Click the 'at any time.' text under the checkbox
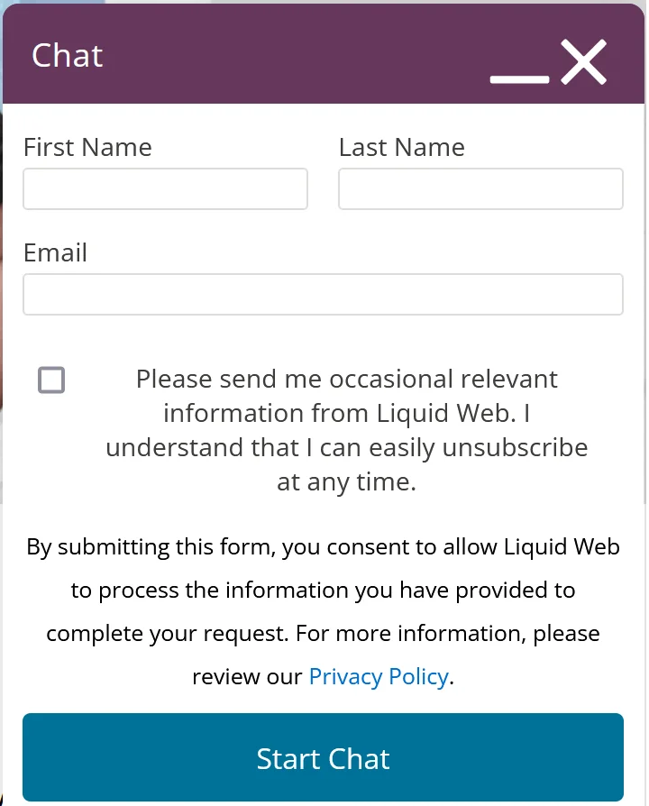Viewport: 649px width, 806px height. pyautogui.click(x=346, y=482)
